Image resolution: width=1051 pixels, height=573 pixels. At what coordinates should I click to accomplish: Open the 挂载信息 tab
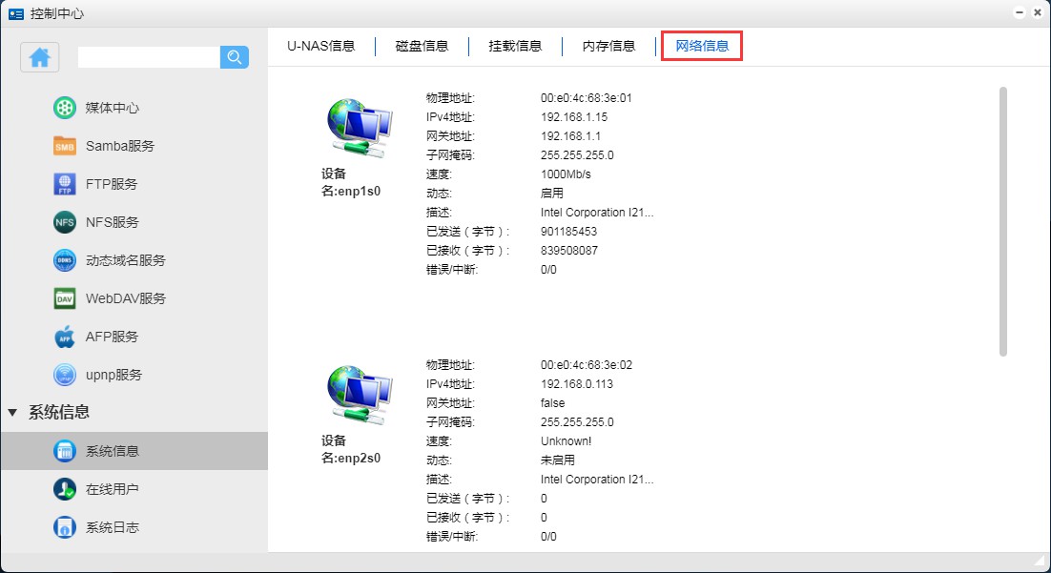[515, 46]
